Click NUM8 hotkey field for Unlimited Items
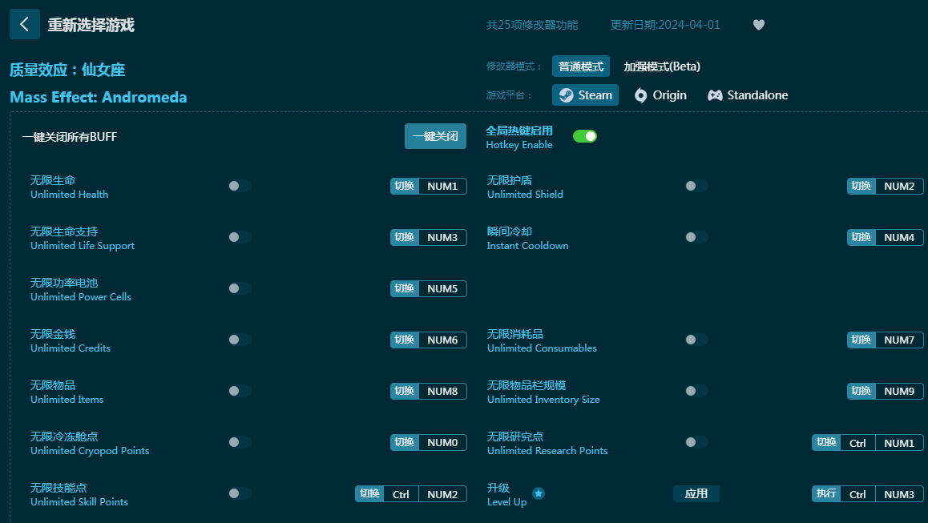Image resolution: width=928 pixels, height=523 pixels. tap(442, 391)
